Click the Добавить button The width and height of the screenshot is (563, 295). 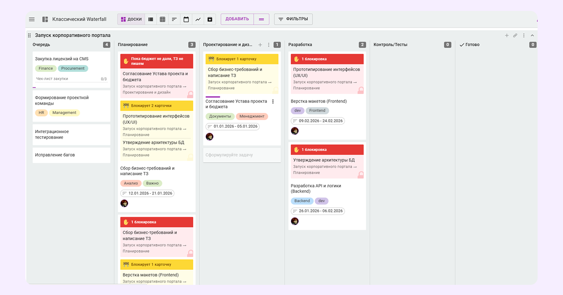237,19
